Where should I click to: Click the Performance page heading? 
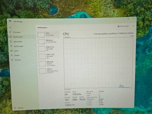(42, 28)
